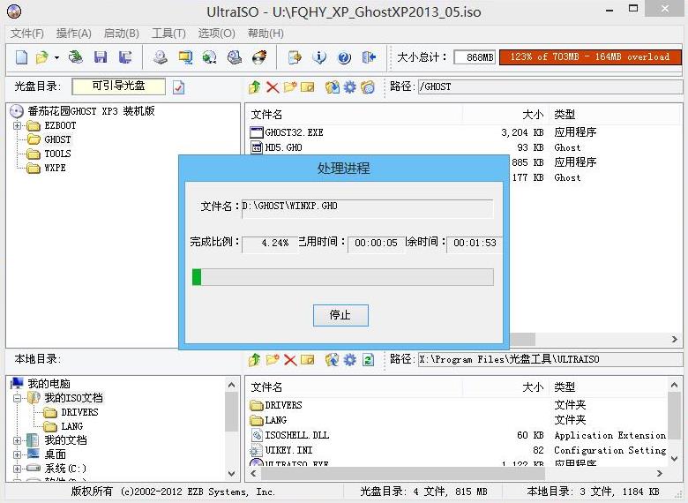The image size is (688, 503).
Task: Click the Save floppy disk icon
Action: click(x=101, y=57)
